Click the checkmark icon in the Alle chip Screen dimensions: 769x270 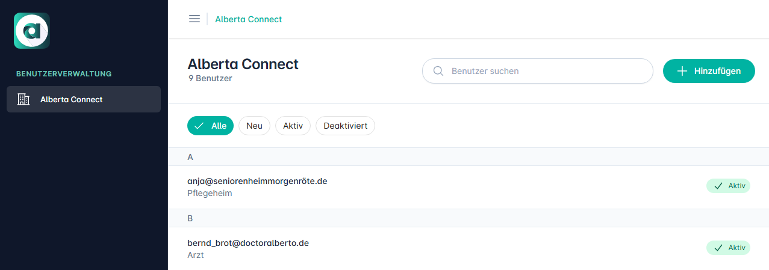(x=199, y=126)
